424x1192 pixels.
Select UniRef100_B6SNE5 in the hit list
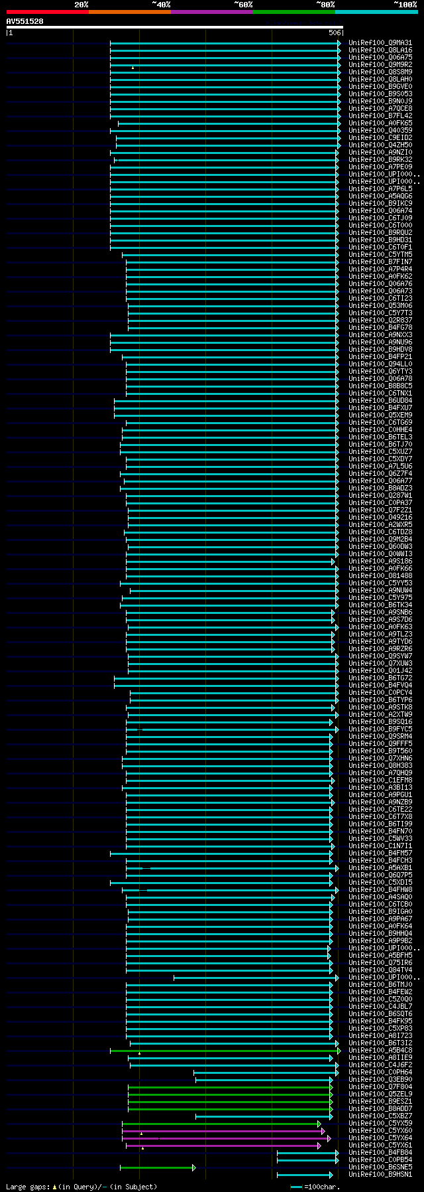click(380, 1167)
